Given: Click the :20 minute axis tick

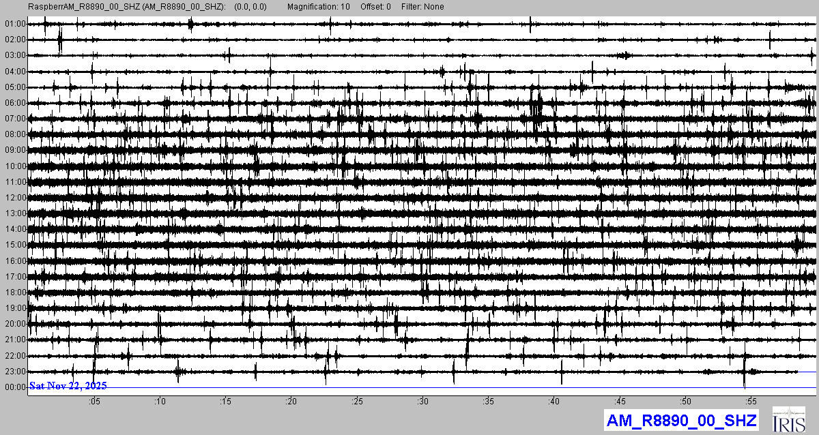Looking at the screenshot, I should click(291, 402).
